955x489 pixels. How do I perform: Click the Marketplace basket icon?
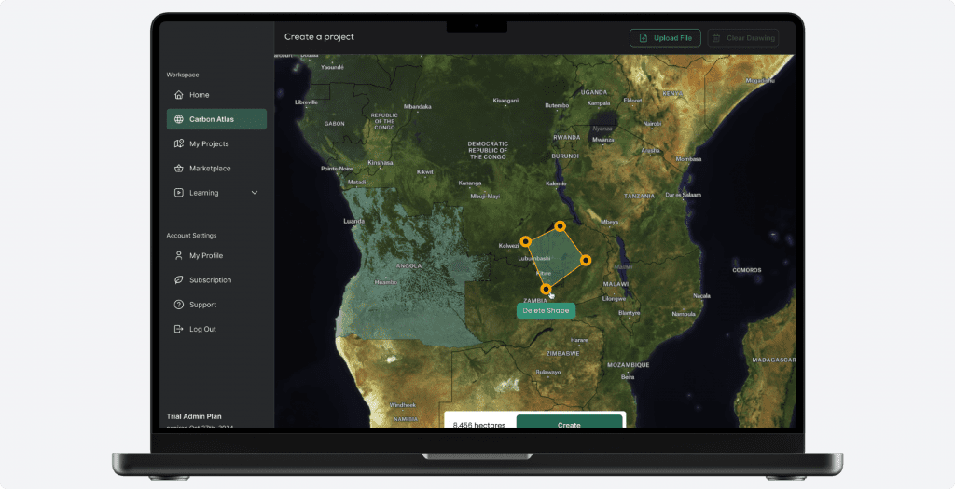(178, 169)
